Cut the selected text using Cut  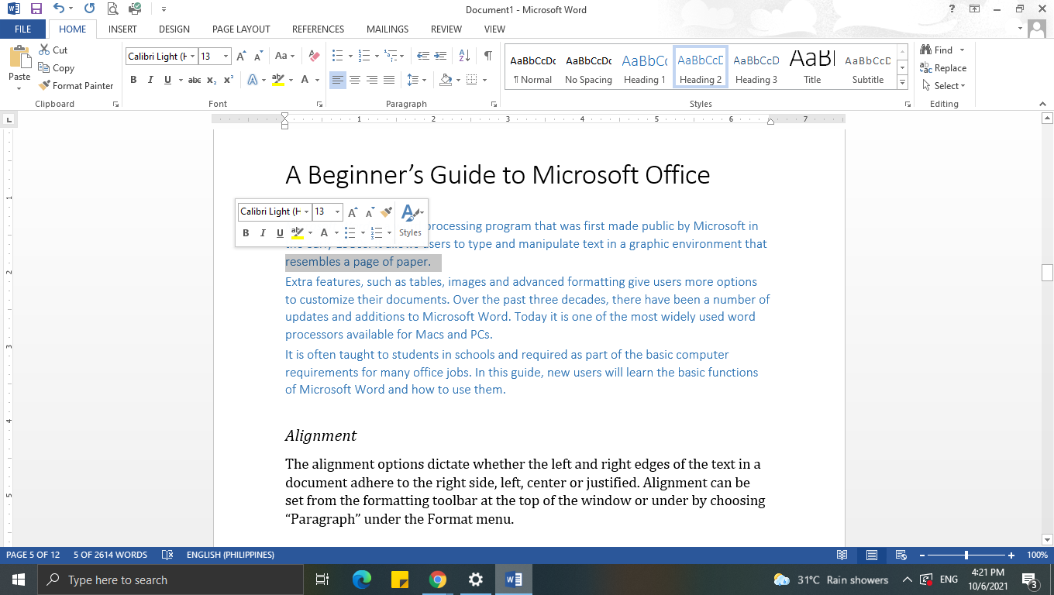[53, 50]
